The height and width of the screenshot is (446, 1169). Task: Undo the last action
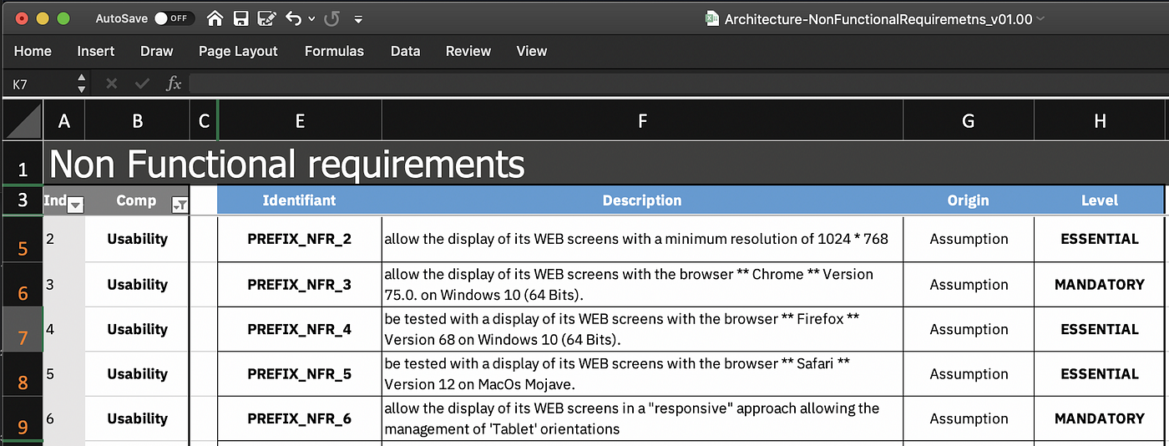pyautogui.click(x=293, y=18)
